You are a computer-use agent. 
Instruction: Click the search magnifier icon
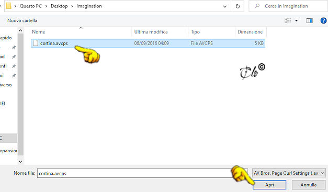(x=257, y=6)
